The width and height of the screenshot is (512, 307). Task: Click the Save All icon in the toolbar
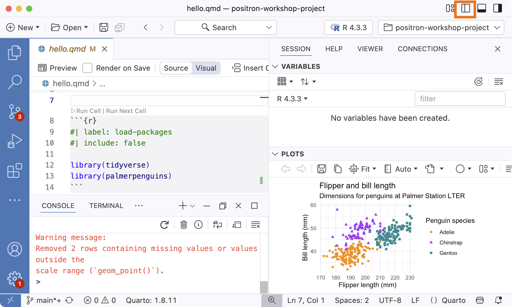tap(120, 27)
